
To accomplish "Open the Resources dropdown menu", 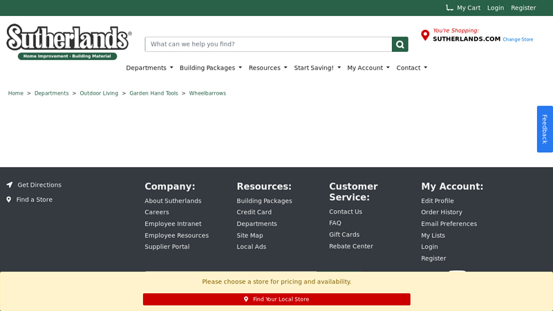I will pyautogui.click(x=268, y=68).
